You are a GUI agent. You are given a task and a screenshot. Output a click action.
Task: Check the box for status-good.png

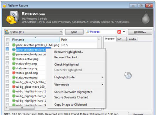[x=7, y=72]
